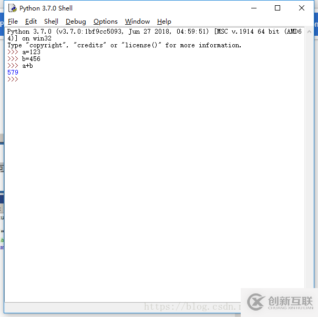
Task: Minimize the Python 3.7.0 Shell window
Action: pos(254,8)
